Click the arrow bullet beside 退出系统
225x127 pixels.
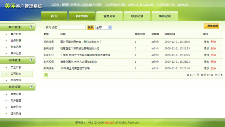coord(6,114)
